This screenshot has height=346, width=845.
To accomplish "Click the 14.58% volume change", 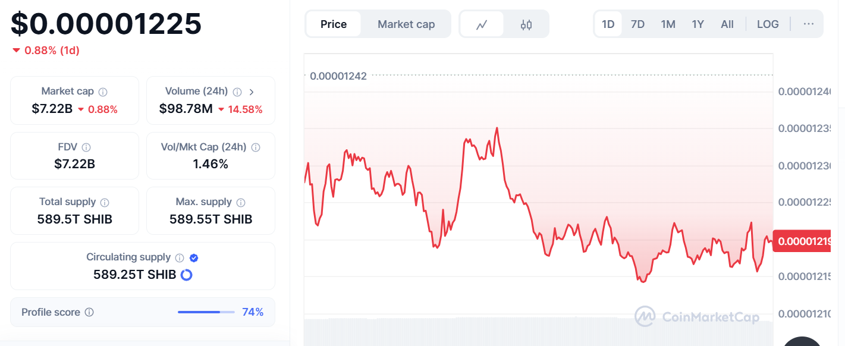I will pyautogui.click(x=240, y=109).
